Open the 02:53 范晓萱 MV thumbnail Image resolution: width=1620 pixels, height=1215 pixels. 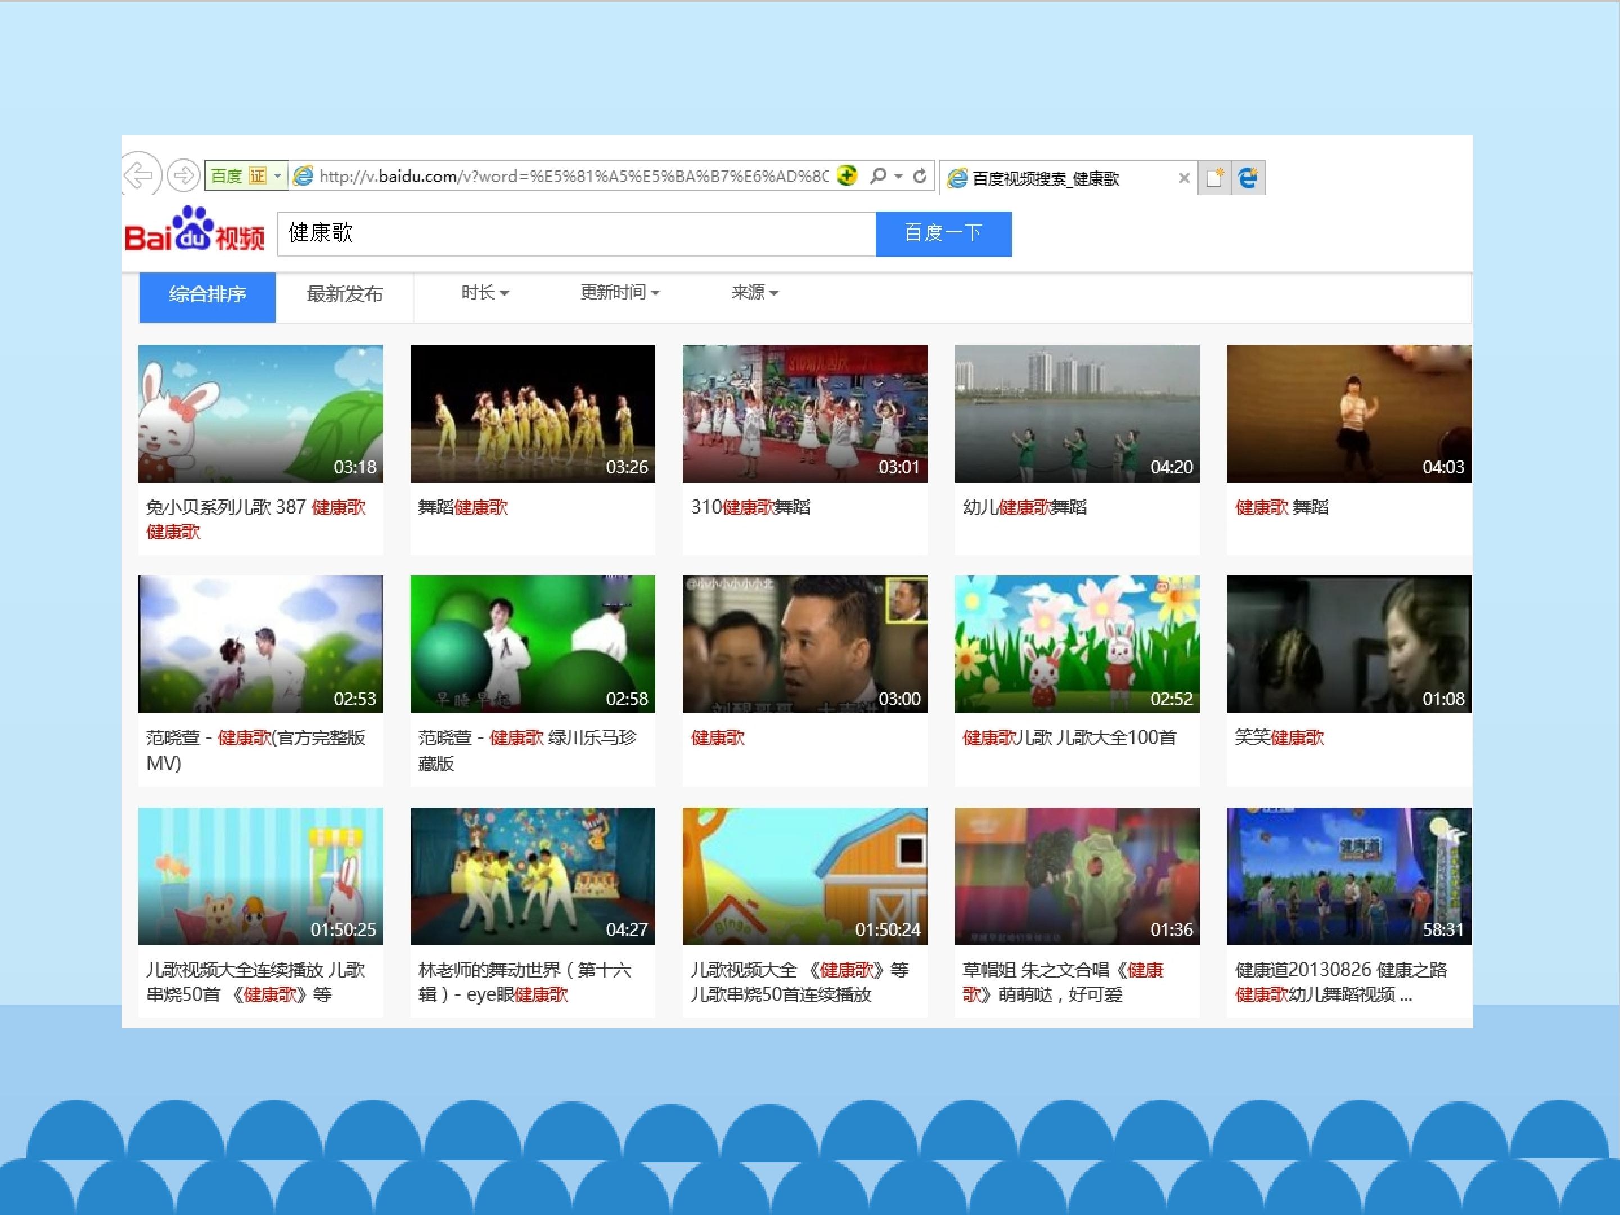(x=261, y=643)
